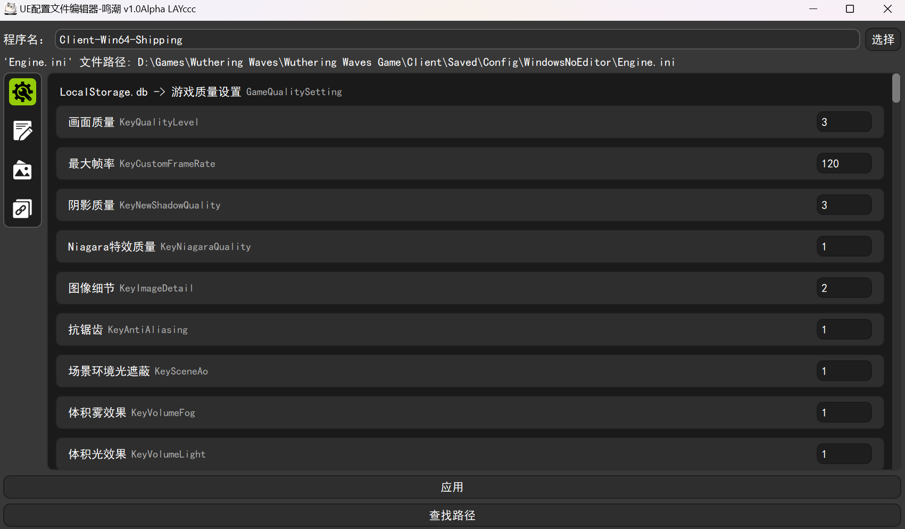
Task: Click the GameQualitySetting section header
Action: [294, 92]
